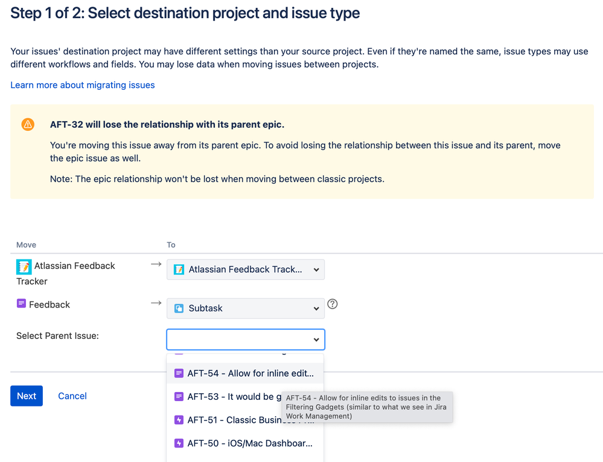This screenshot has width=603, height=462.
Task: Open Learn more about migrating issues link
Action: (83, 85)
